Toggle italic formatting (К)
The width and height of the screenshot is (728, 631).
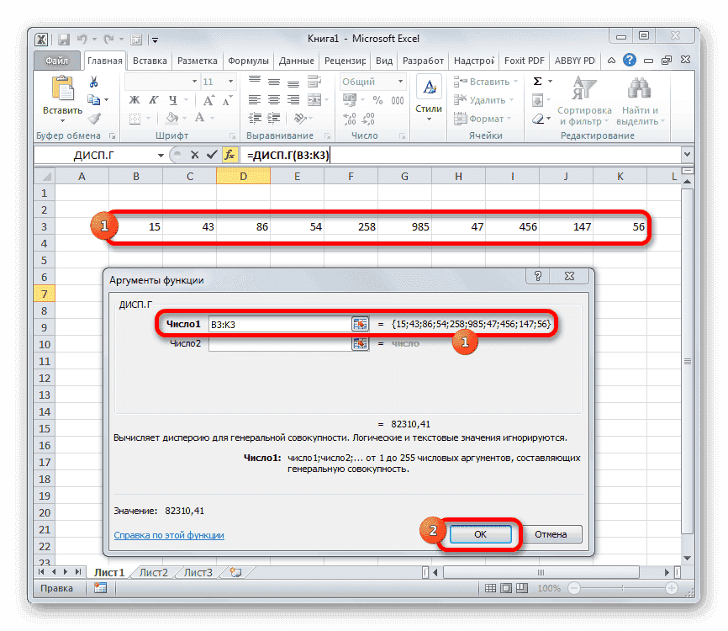tap(152, 100)
